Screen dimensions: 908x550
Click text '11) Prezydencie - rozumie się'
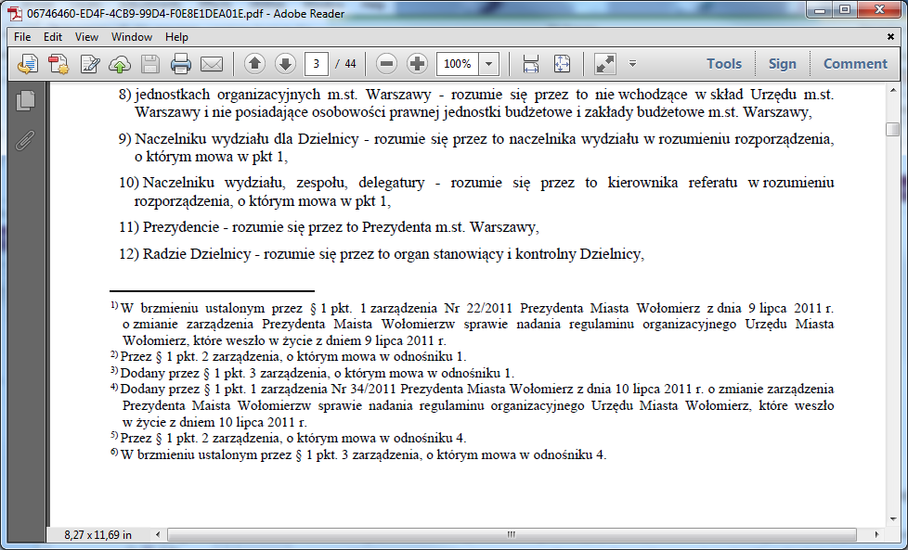221,227
